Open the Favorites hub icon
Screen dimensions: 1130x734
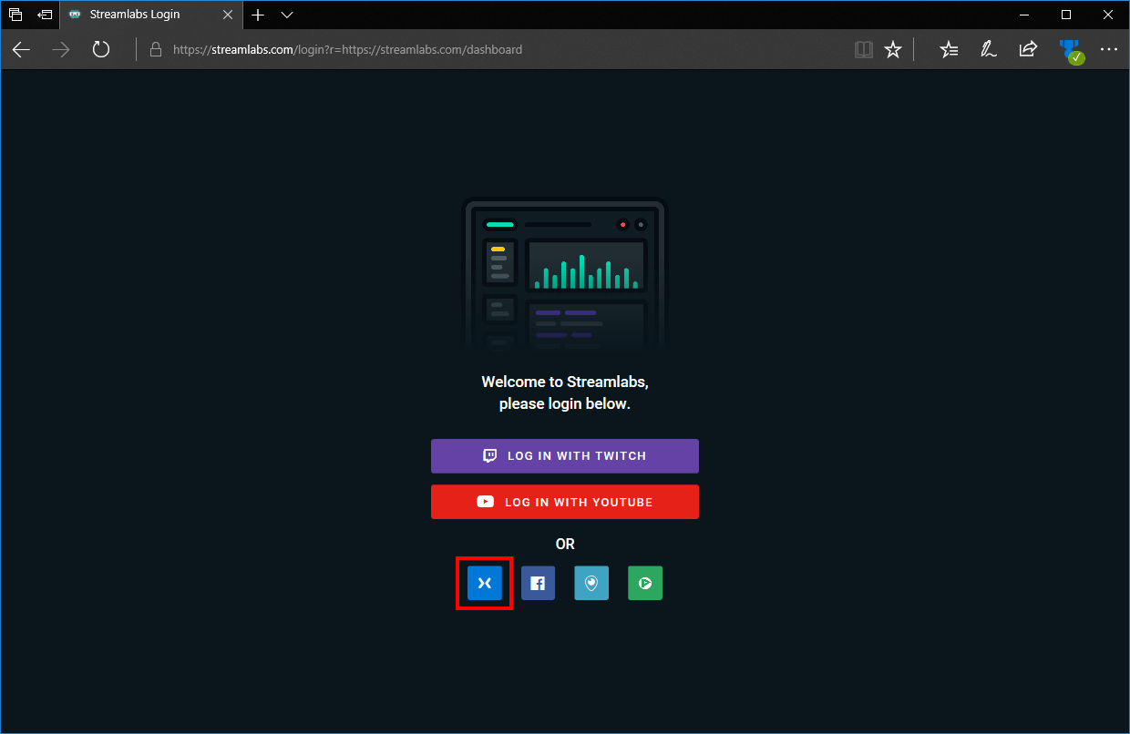[x=949, y=50]
